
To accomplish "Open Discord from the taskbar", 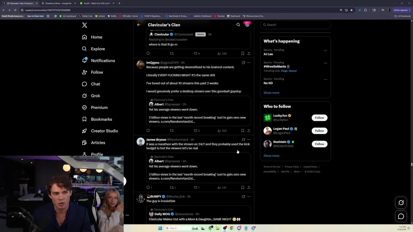I will coord(239,228).
